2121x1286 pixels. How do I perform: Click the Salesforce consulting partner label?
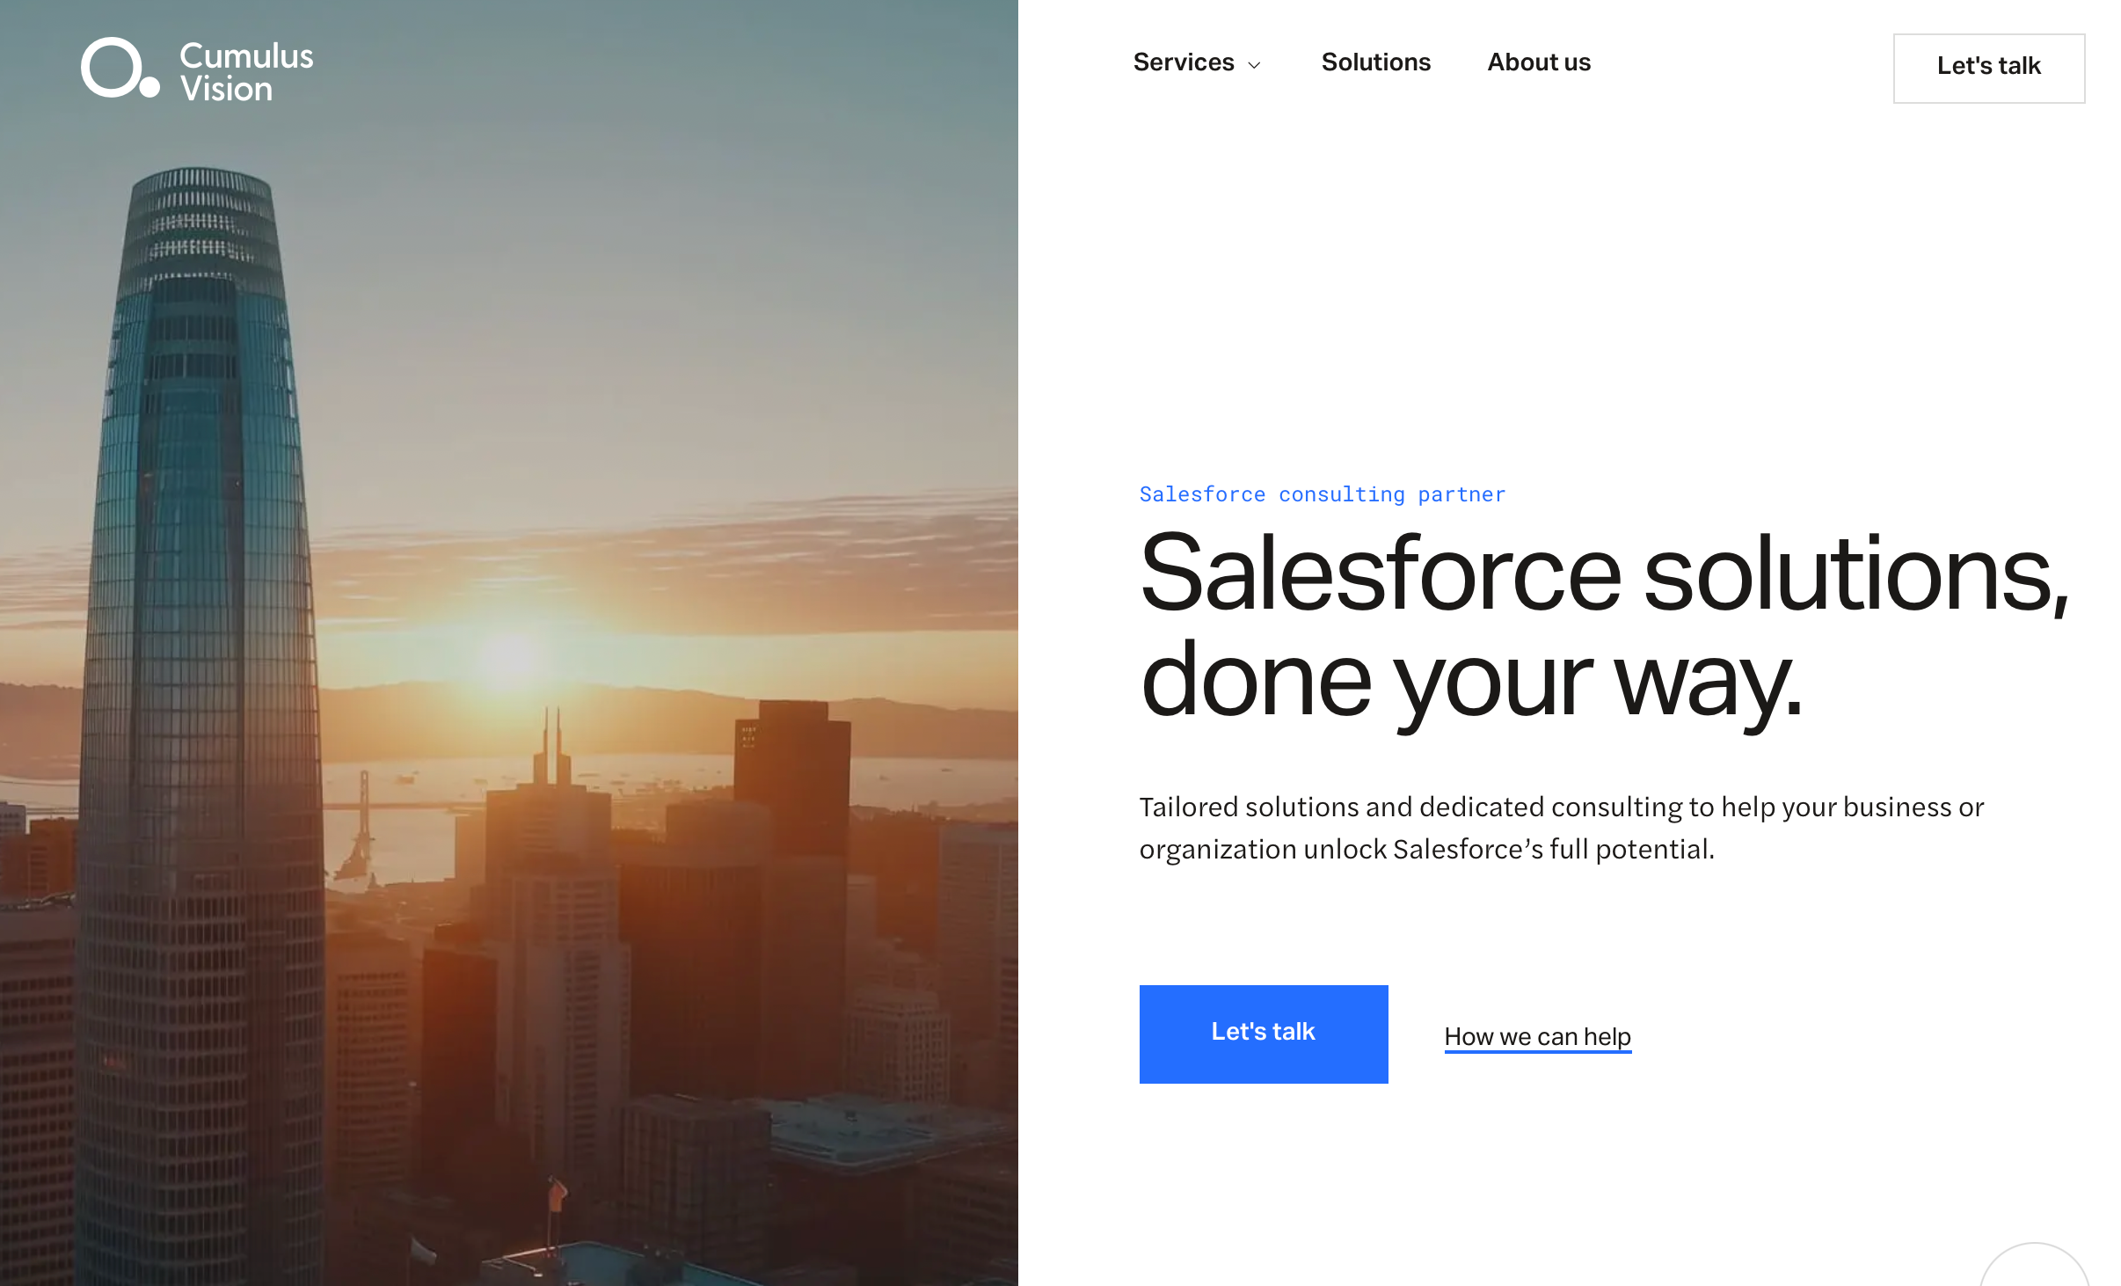1323,494
